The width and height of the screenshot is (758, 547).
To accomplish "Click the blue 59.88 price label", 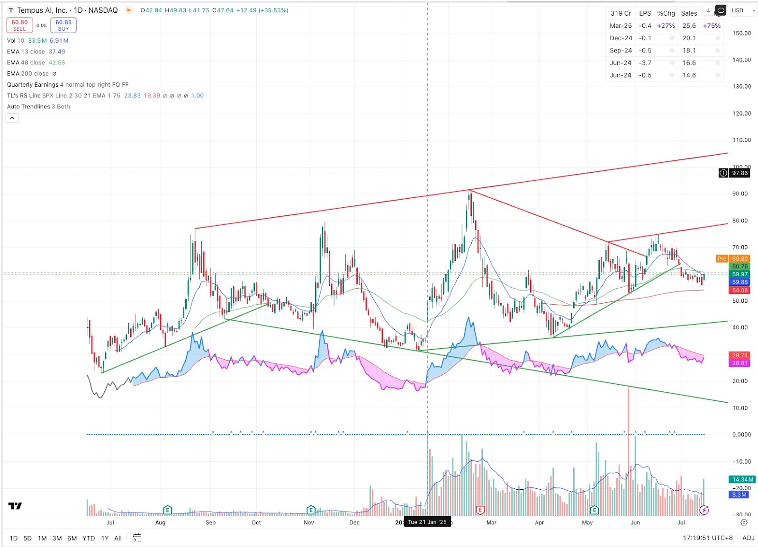I will (x=740, y=282).
